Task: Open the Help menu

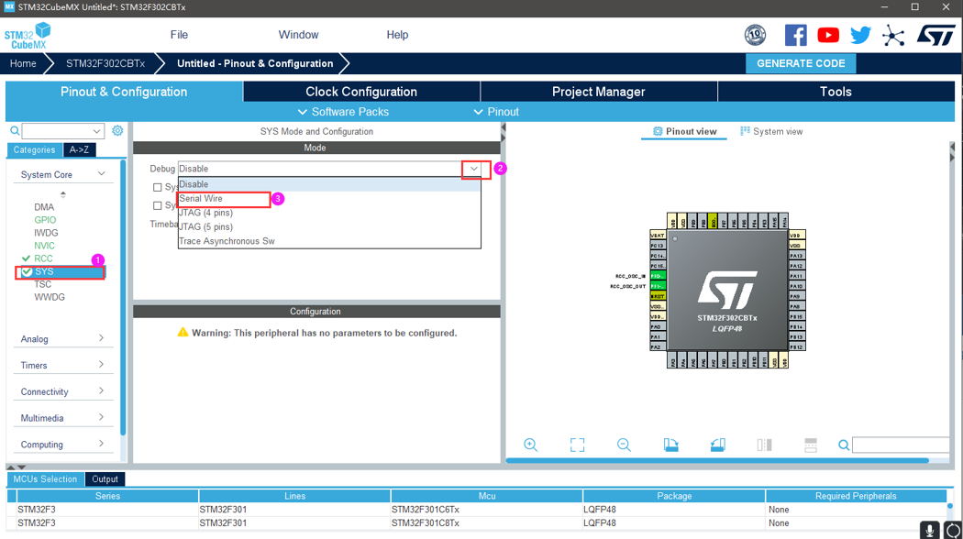Action: (x=397, y=35)
